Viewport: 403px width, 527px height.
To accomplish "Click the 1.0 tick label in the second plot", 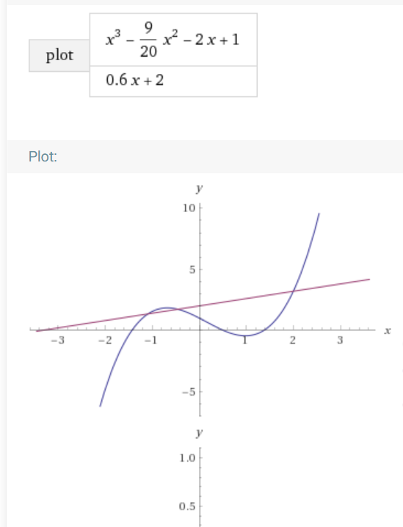I will coord(187,458).
